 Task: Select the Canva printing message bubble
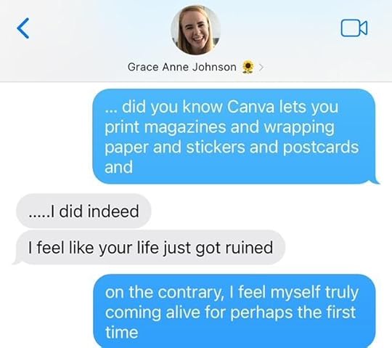tap(235, 137)
